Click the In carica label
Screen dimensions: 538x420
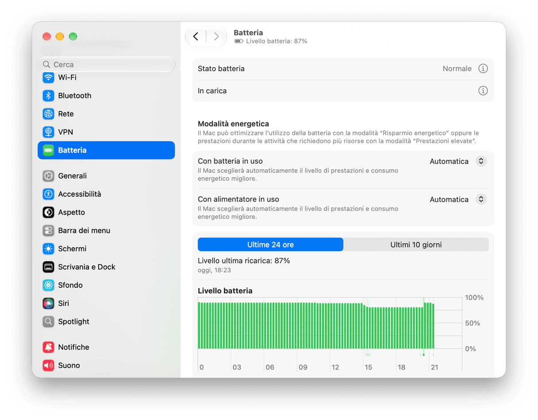212,91
